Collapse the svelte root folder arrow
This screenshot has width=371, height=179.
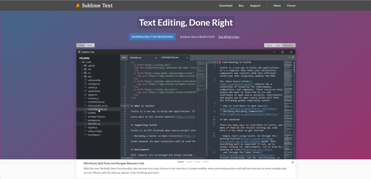(80, 62)
